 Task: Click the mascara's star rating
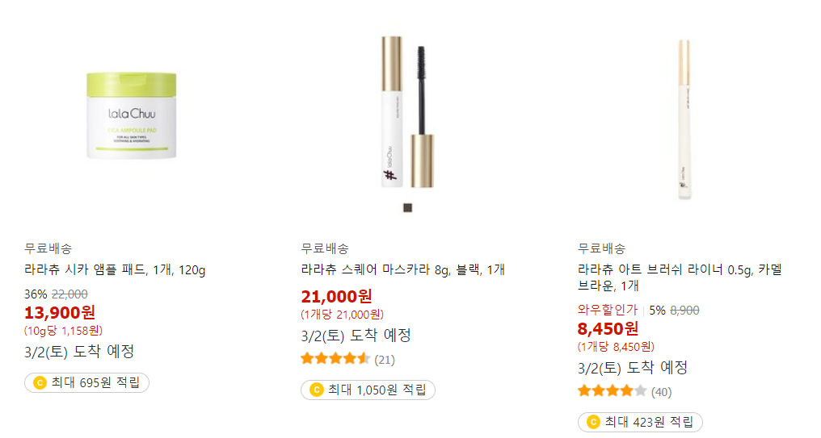(335, 359)
